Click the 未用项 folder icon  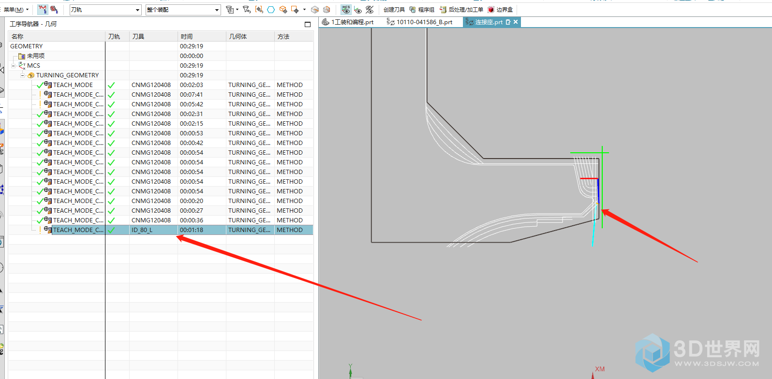(x=22, y=56)
